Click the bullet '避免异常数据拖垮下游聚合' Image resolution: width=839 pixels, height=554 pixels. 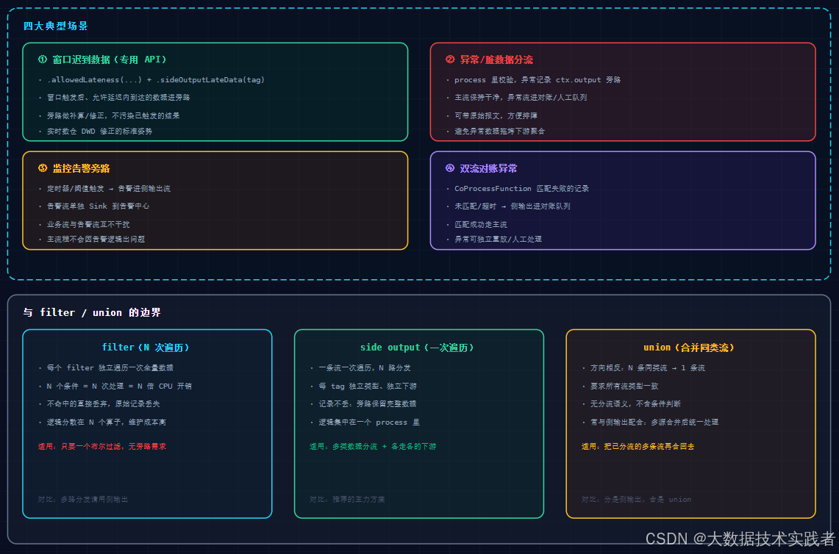point(499,131)
